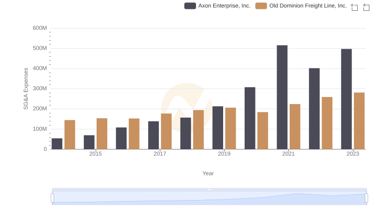Viewport: 375px width, 216px height.
Task: Click the left handle of the range scrollbar
Action: pos(52,198)
